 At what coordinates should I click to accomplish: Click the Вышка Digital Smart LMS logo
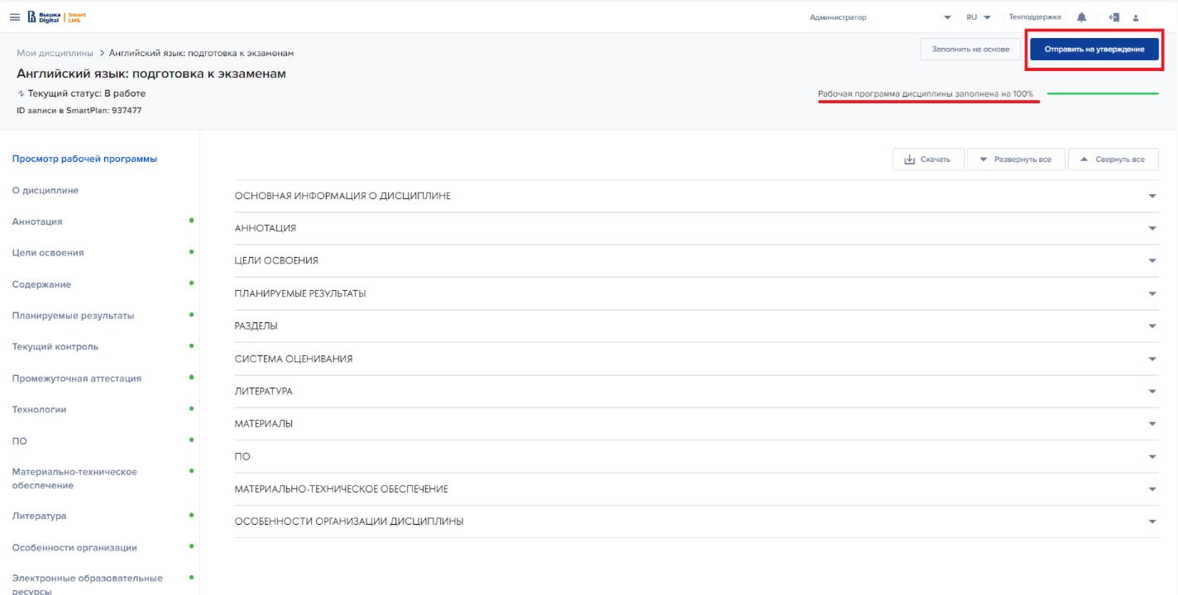tap(56, 17)
